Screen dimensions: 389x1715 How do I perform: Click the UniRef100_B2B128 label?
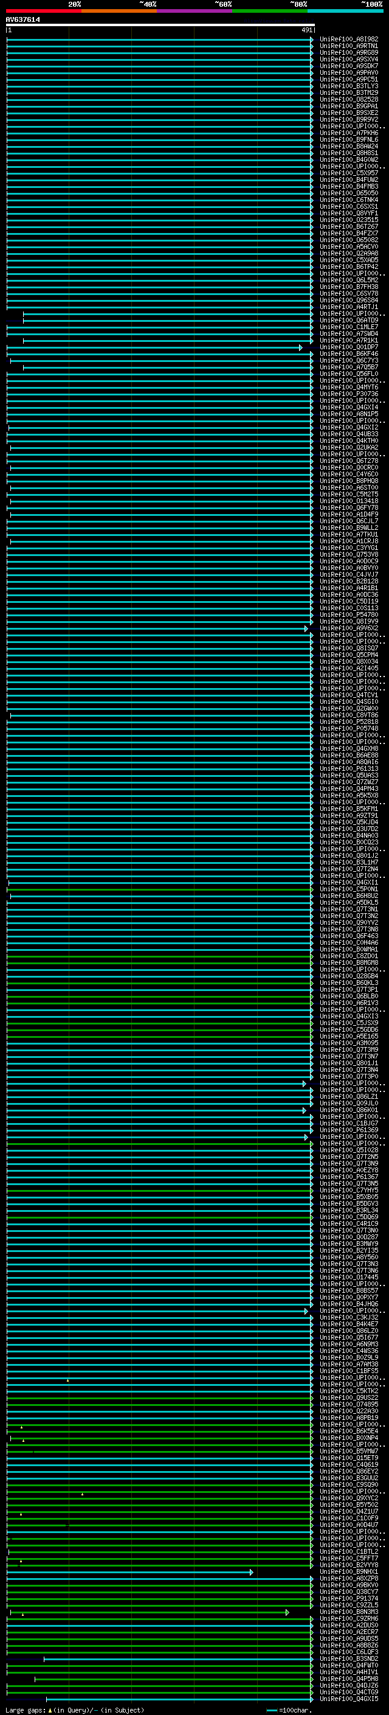(349, 581)
